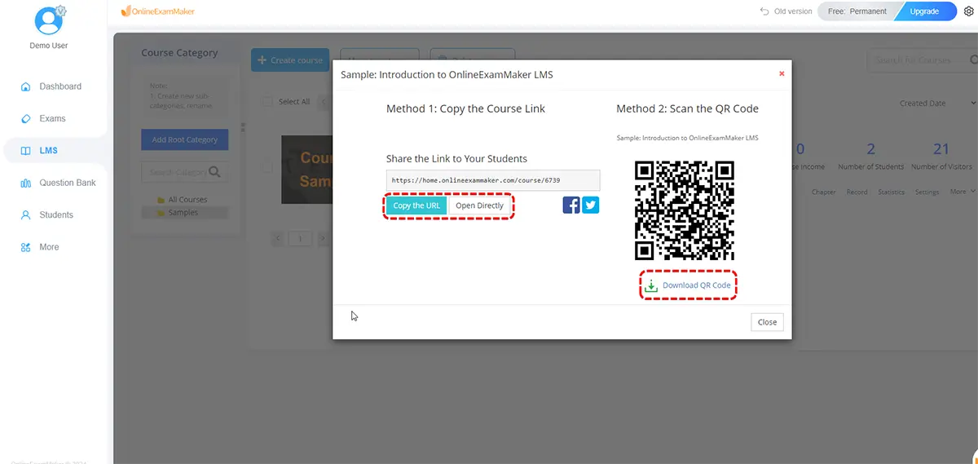Open settings gear icon in header
Viewport: 978px width, 464px height.
969,11
